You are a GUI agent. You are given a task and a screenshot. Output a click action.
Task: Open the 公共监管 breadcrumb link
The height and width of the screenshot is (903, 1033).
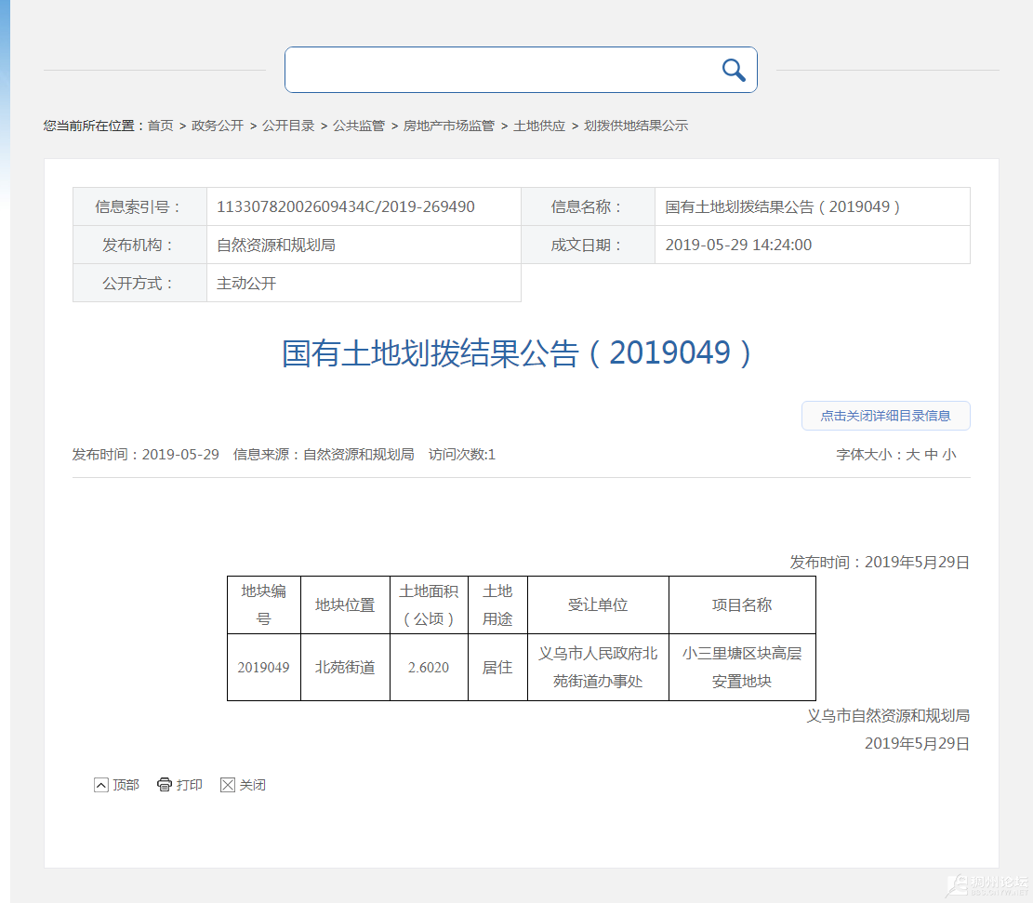[x=358, y=126]
